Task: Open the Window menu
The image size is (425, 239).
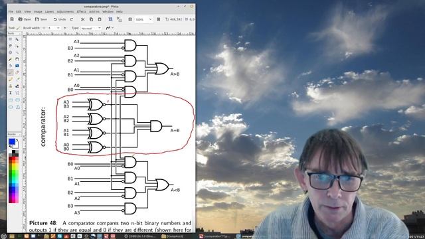Action: [x=108, y=12]
